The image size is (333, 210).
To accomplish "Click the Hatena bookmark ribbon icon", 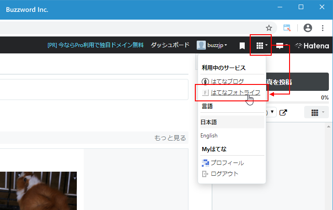I will 242,46.
